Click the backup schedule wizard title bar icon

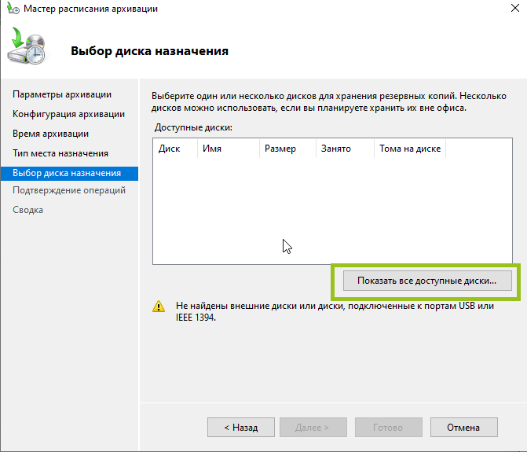pos(13,9)
